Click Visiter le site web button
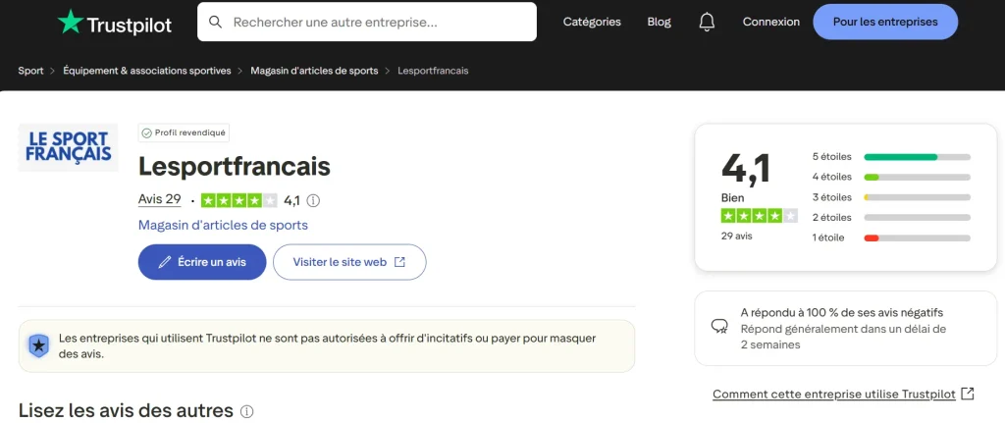 (349, 261)
